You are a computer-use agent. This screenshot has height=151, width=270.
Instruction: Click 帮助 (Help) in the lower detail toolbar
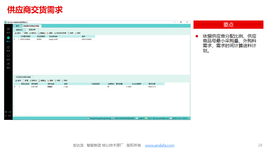tap(64, 80)
